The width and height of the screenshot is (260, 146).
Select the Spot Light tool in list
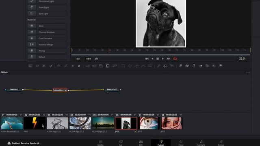[x=47, y=14]
